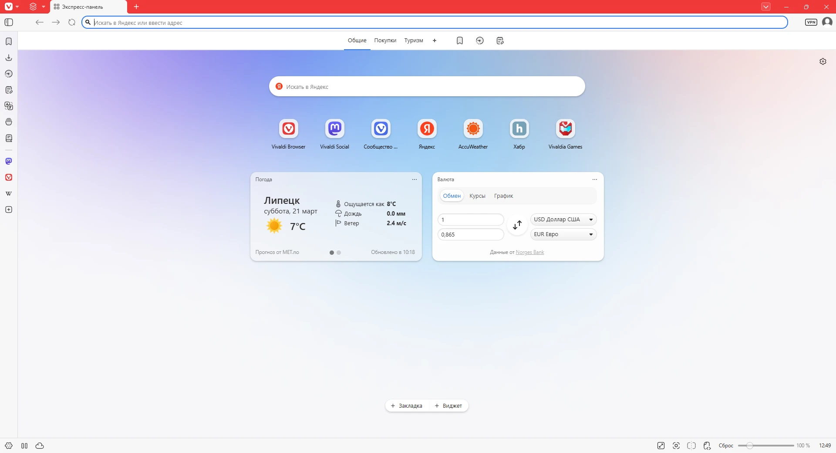Screen dimensions: 836x453
Task: Open the Vivaldi main menu dropdown
Action: [x=11, y=7]
